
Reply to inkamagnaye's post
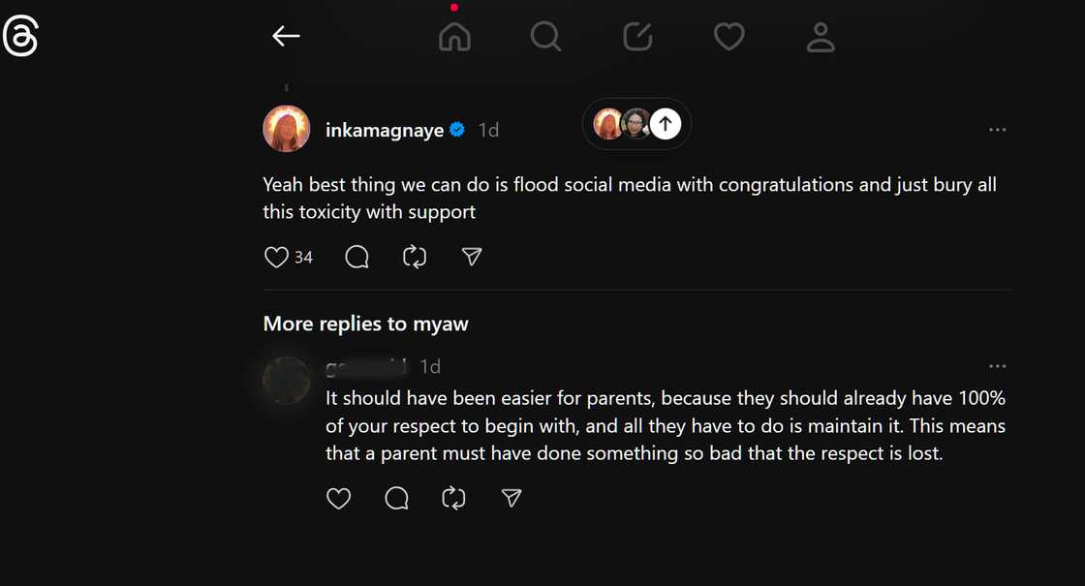356,257
